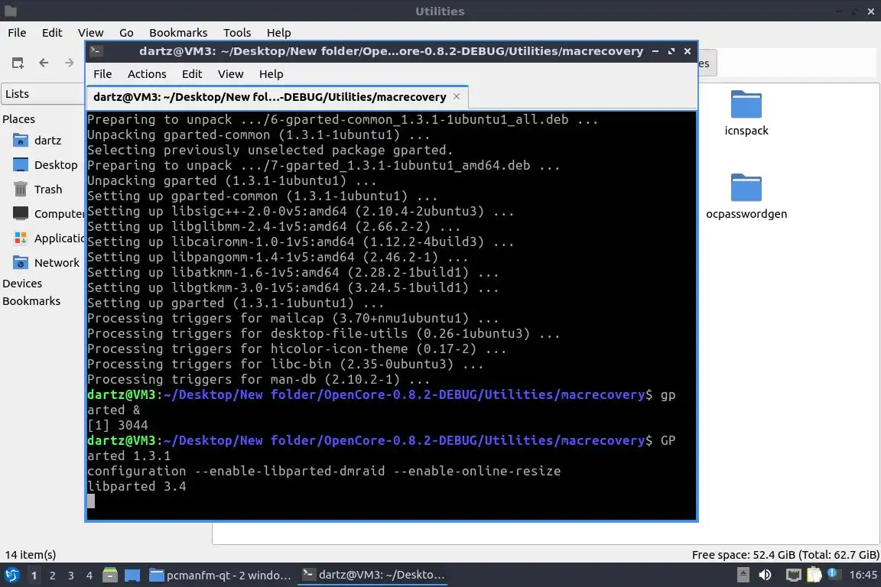Click the network connection tray icon

pyautogui.click(x=793, y=575)
